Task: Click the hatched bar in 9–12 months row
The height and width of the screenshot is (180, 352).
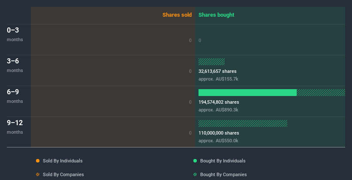Action: pos(243,123)
